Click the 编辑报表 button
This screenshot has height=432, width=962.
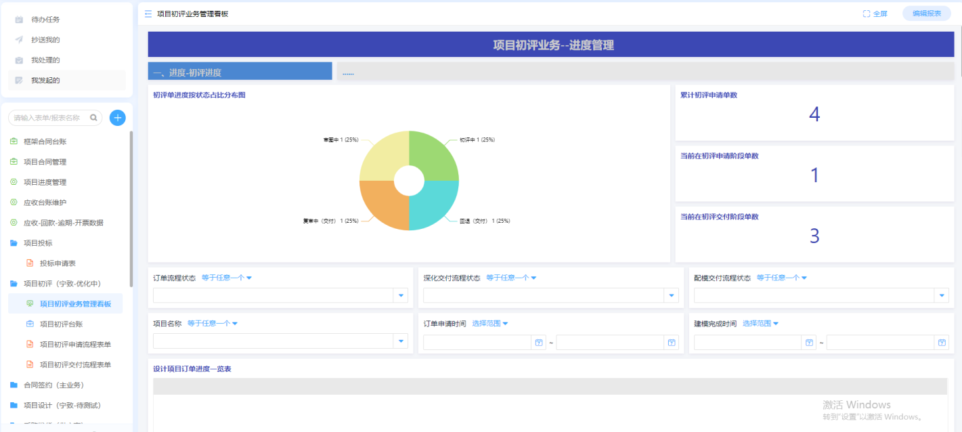click(x=926, y=14)
